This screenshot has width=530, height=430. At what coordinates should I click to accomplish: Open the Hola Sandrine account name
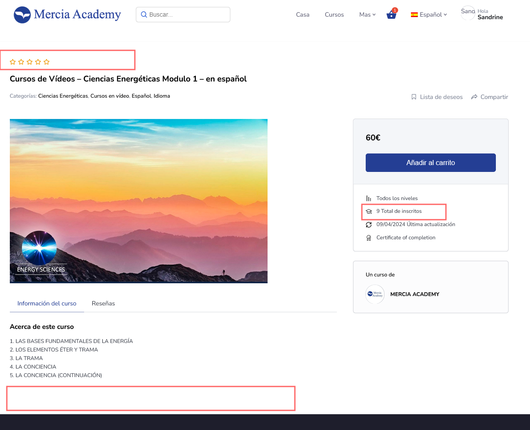[490, 15]
